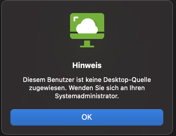The height and width of the screenshot is (136, 176).
Task: Click the word Systemadministrator in the message
Action: (x=87, y=96)
